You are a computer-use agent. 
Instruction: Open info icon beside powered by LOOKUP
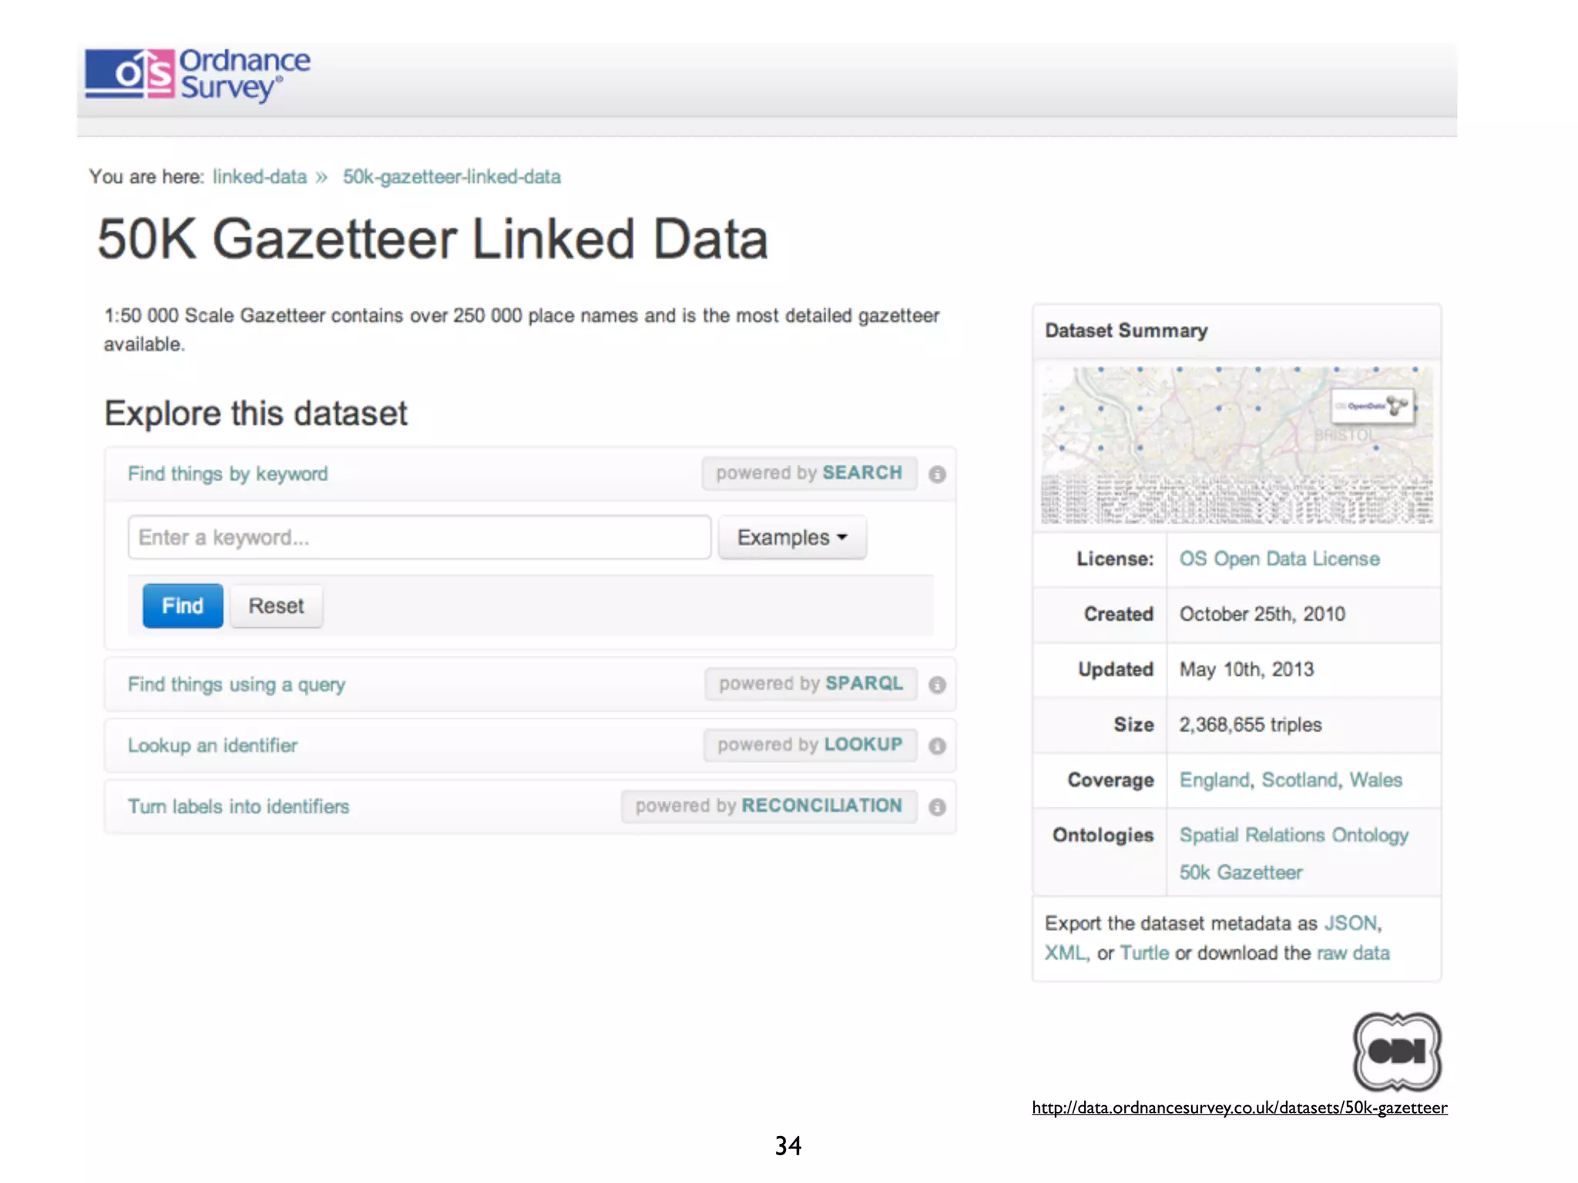pos(937,746)
